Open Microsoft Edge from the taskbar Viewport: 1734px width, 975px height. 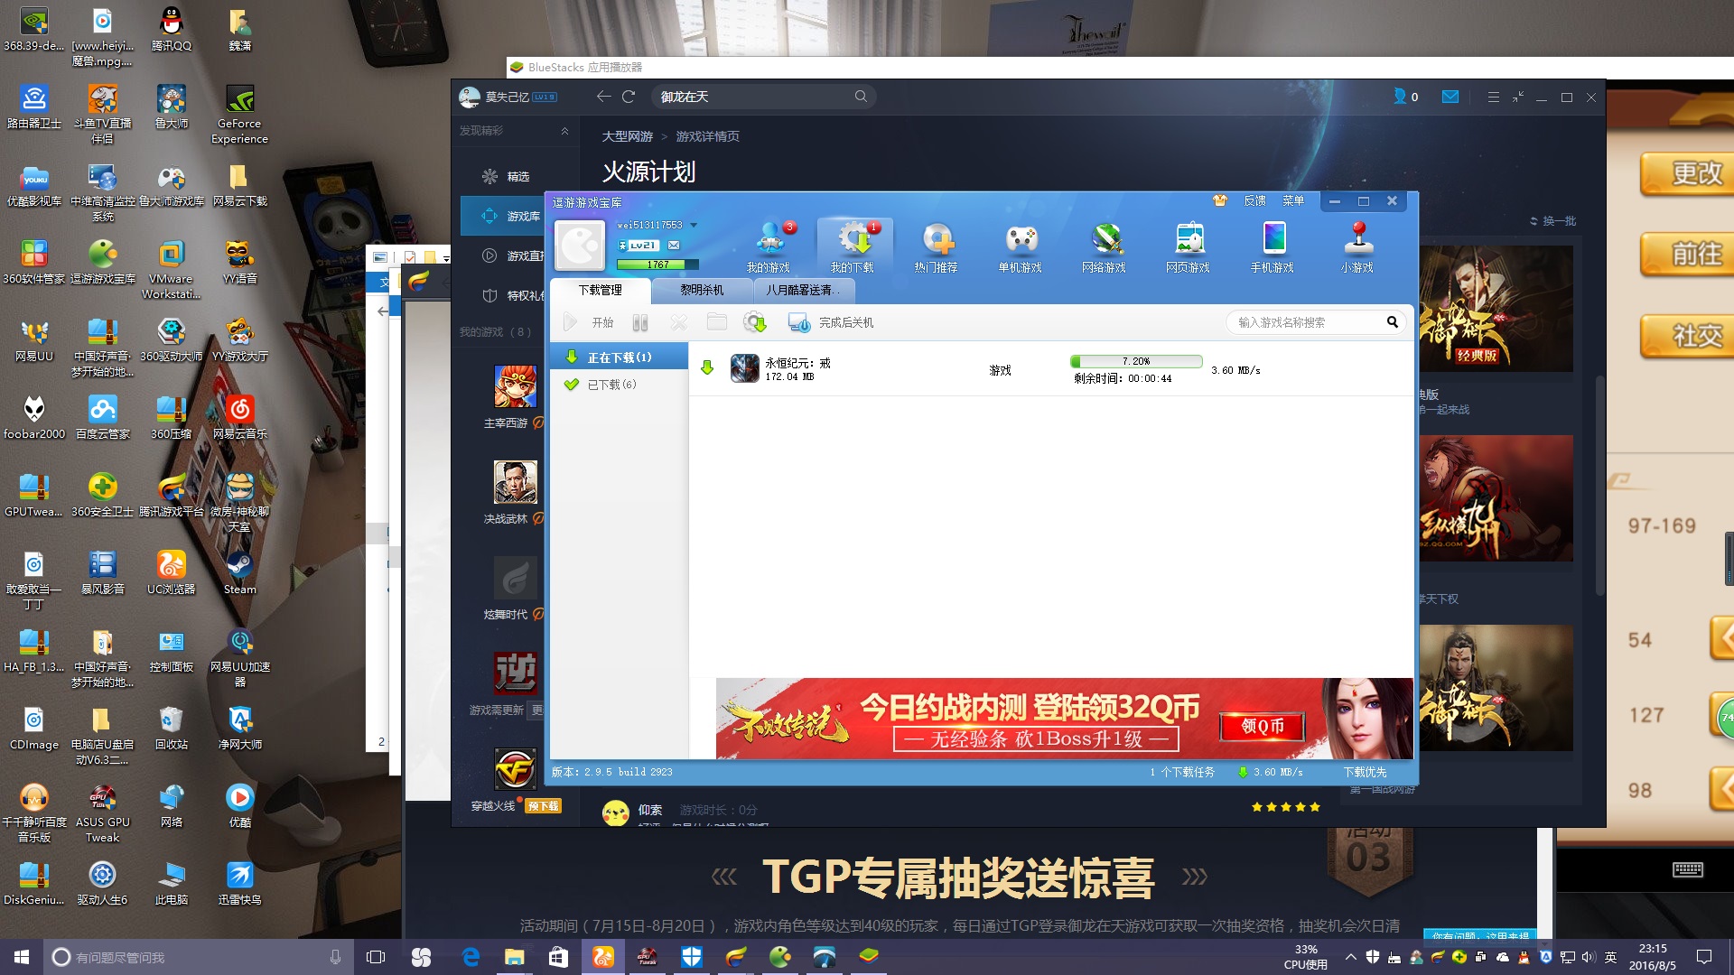471,957
